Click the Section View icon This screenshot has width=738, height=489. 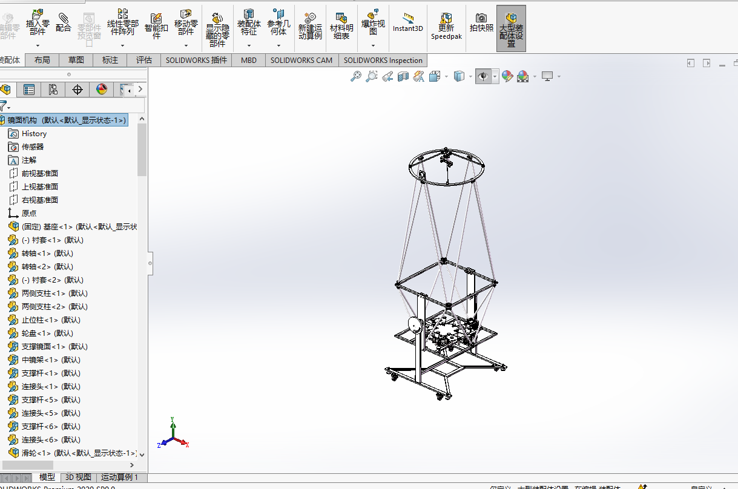[403, 76]
